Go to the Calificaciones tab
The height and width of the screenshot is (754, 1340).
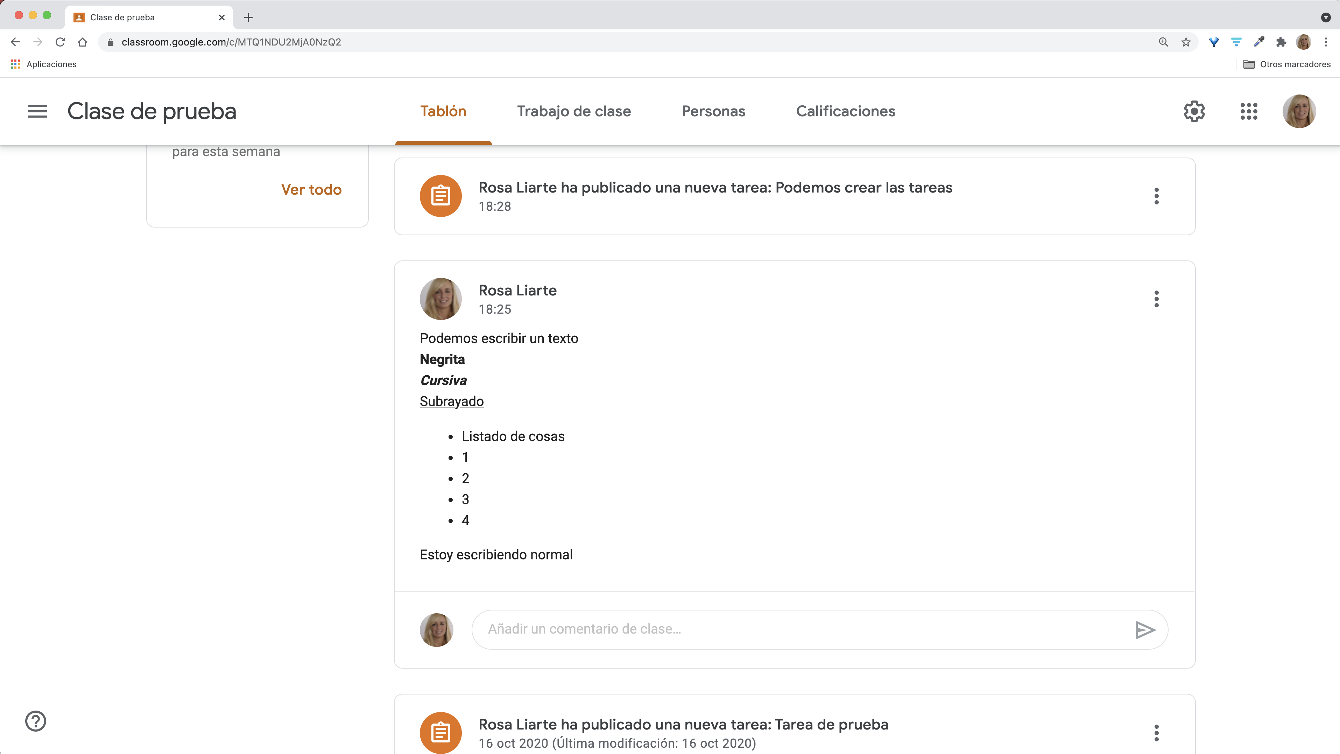[x=845, y=111]
